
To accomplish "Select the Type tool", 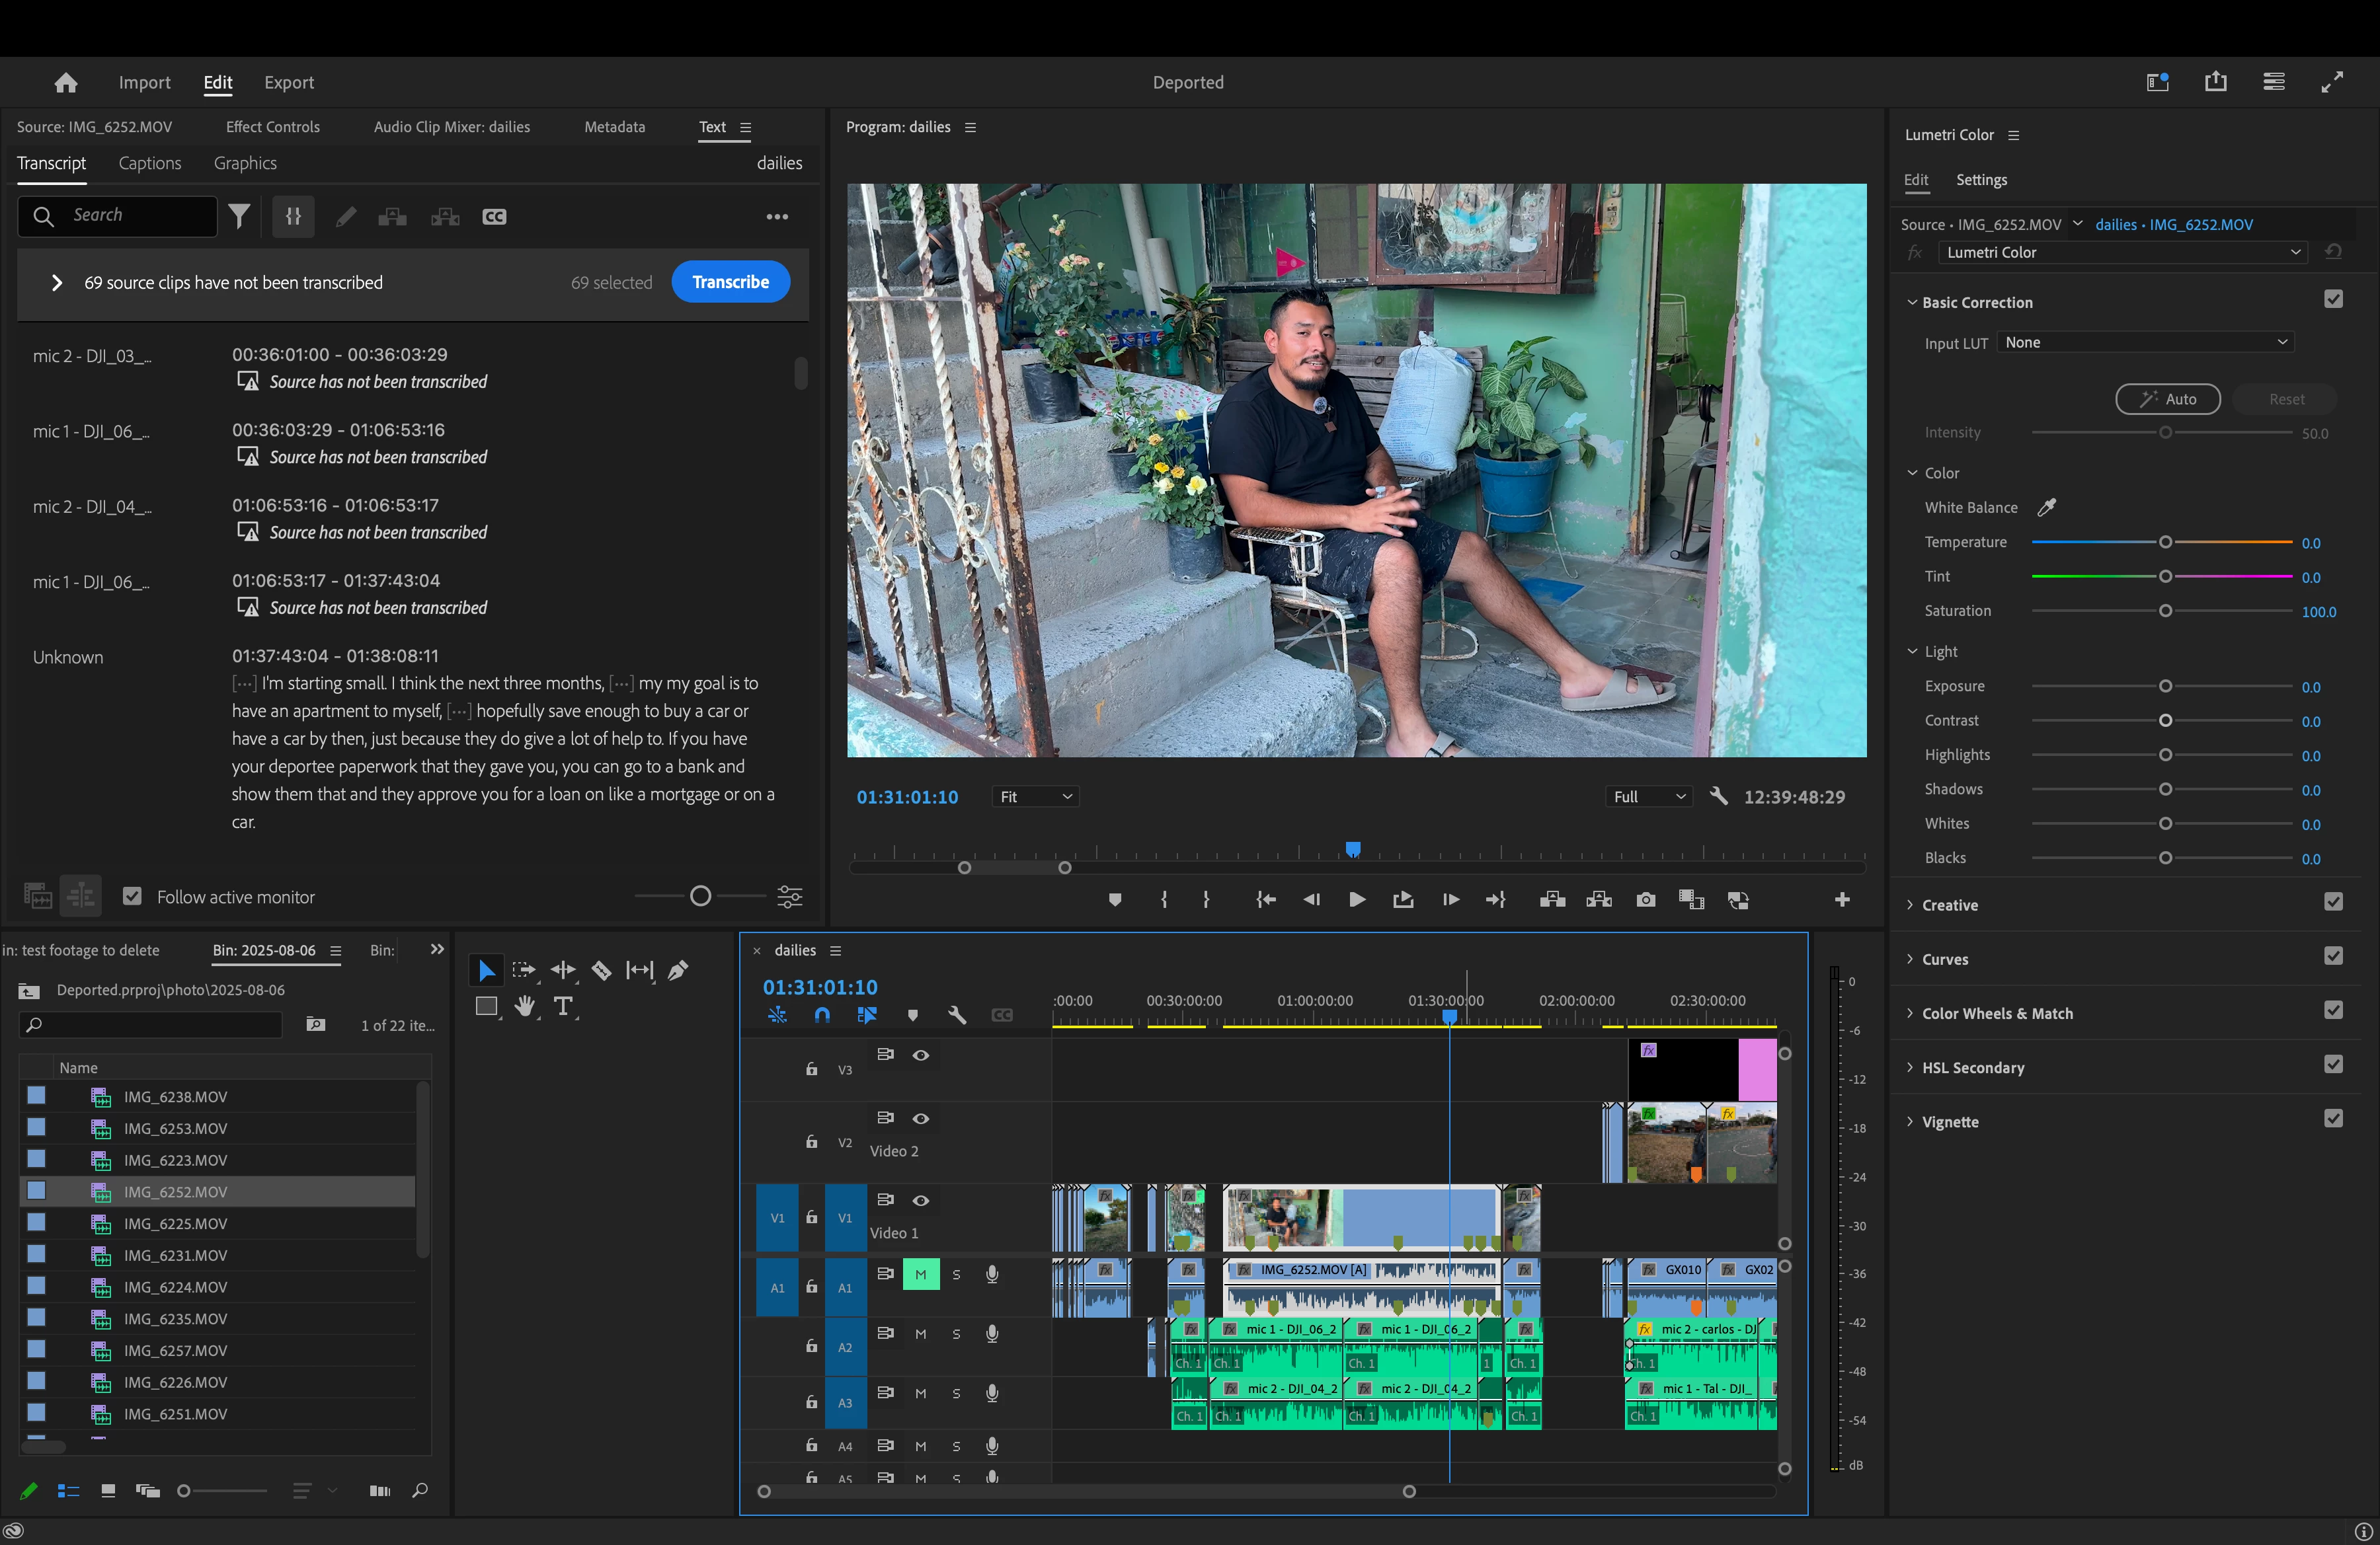I will (563, 1006).
